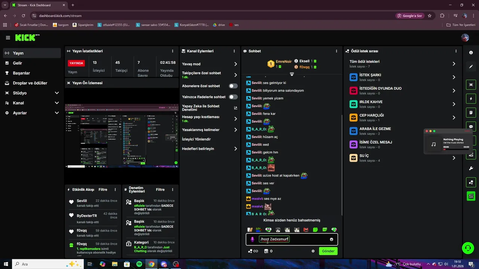
Task: Open Hedefleri belirleyin arrow
Action: point(235,149)
